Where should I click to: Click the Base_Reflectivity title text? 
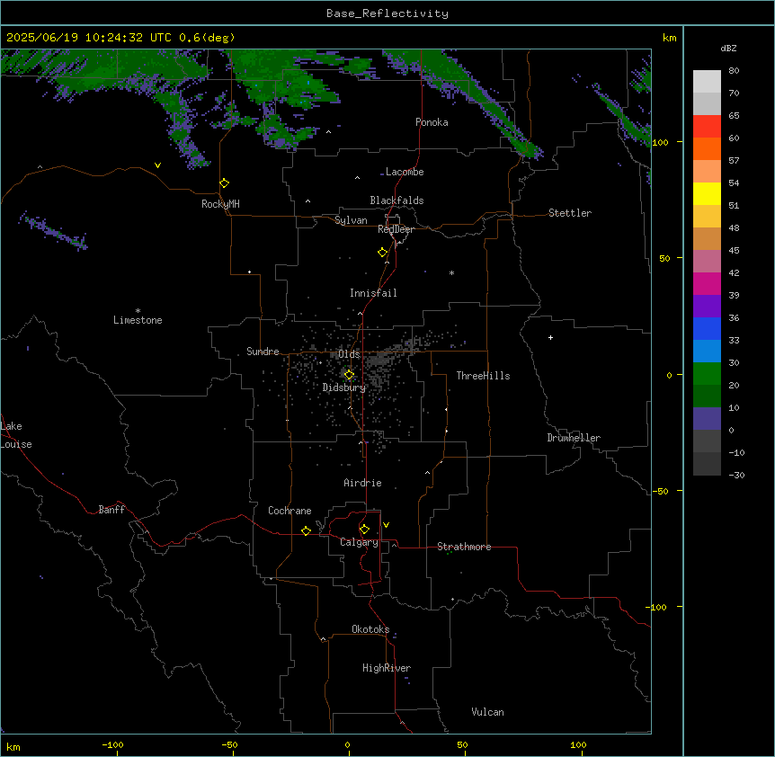[387, 13]
